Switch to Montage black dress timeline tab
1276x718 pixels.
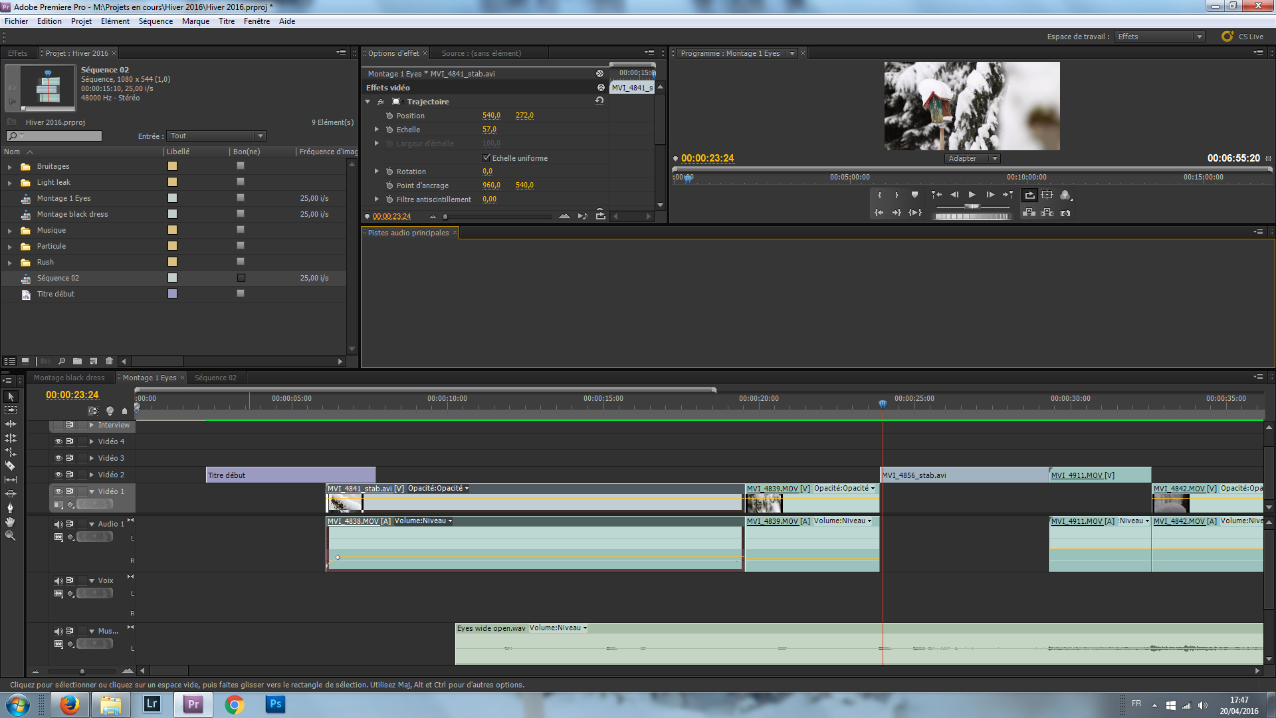(x=69, y=378)
